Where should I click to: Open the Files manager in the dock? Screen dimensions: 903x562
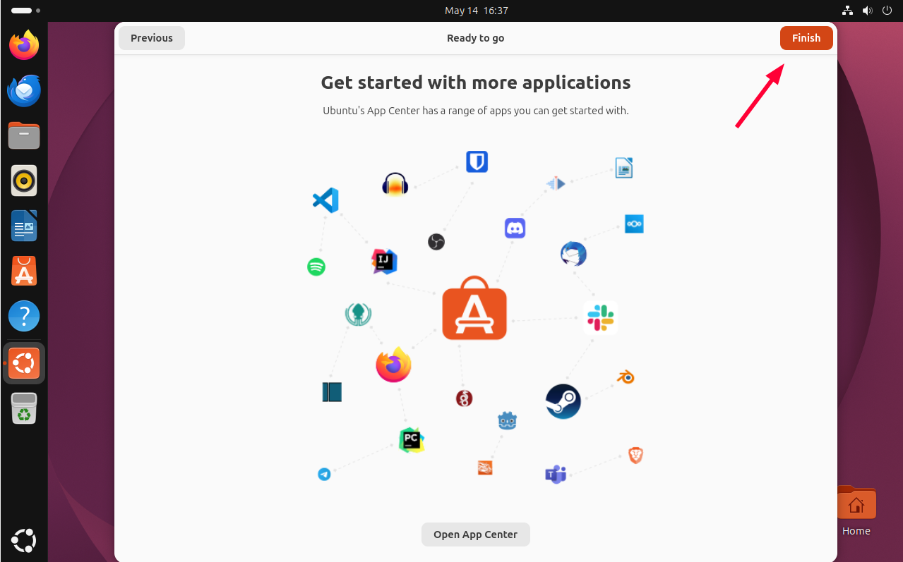(x=24, y=135)
